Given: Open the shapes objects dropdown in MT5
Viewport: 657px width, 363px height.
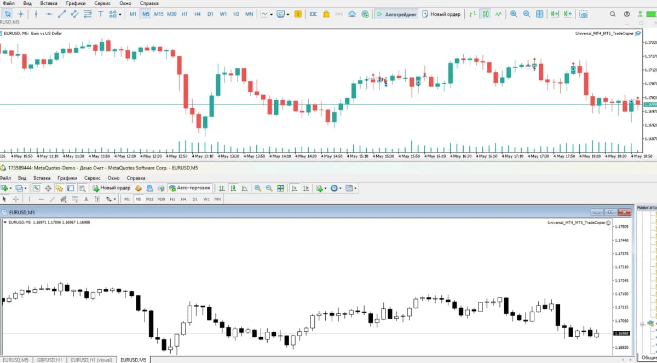Looking at the screenshot, I should pos(115,14).
